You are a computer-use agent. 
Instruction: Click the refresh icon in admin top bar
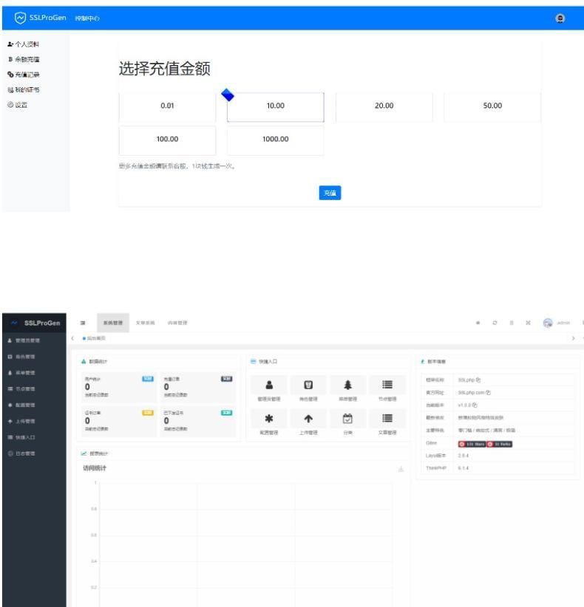[x=495, y=323]
